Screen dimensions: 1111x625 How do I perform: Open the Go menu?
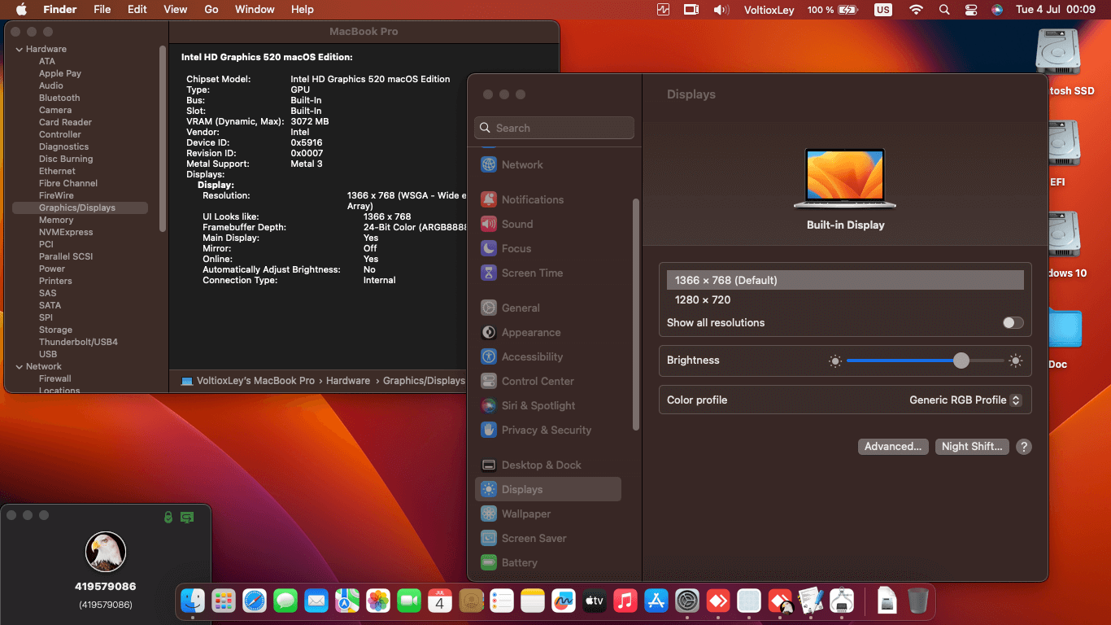coord(211,10)
